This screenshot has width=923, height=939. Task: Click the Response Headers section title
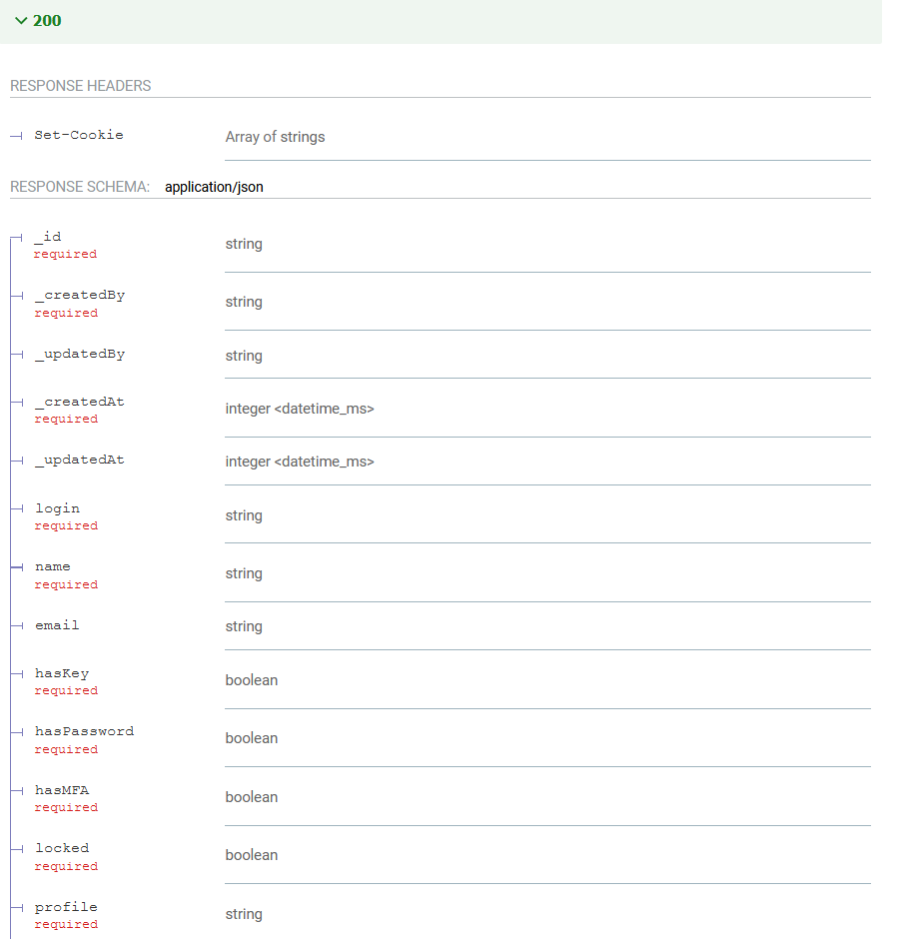click(81, 86)
